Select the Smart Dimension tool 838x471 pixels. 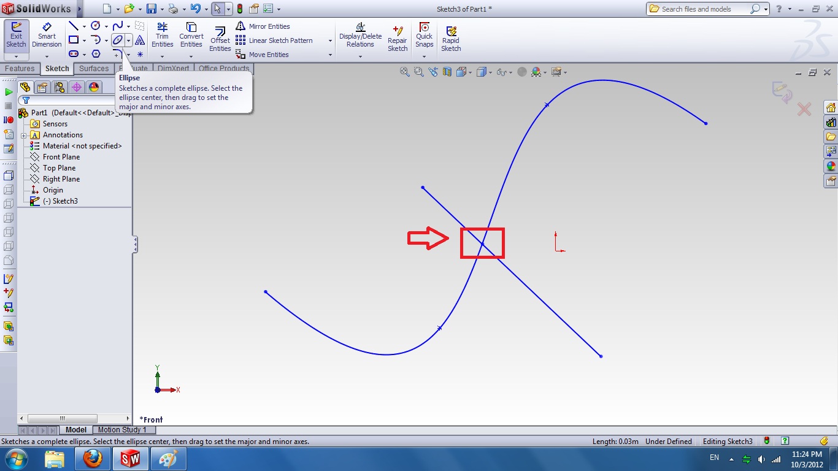tap(47, 36)
